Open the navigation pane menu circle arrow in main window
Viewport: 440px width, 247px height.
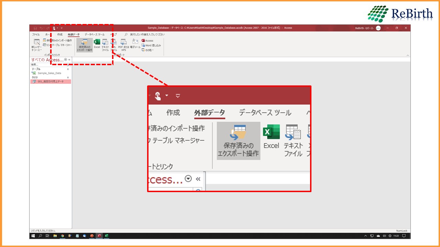pos(66,60)
